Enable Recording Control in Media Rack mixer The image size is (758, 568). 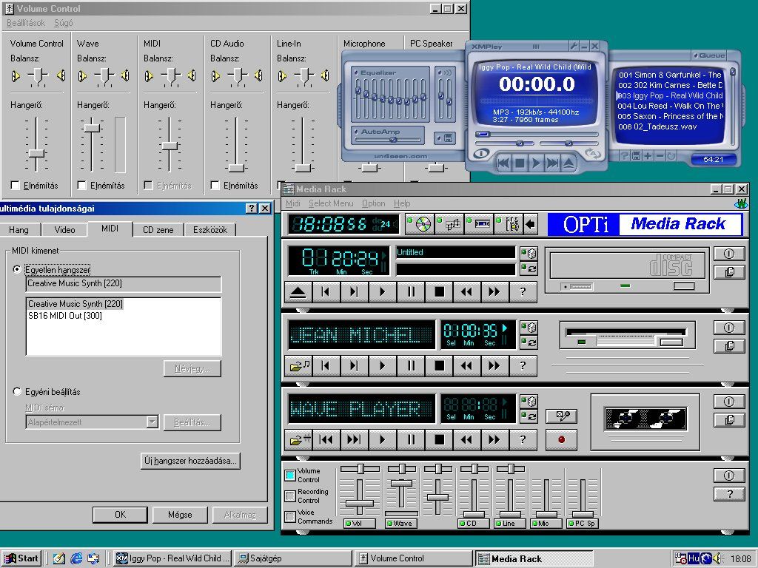(290, 496)
